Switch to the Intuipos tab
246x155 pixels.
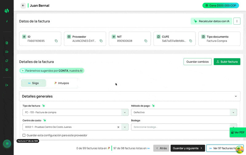click(61, 83)
